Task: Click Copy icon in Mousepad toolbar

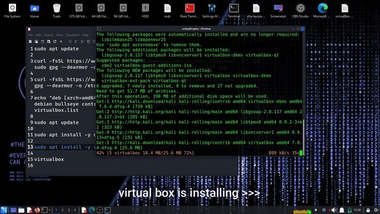Action: click(88, 42)
